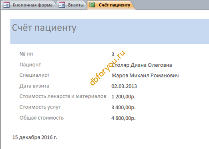Switch to the Кнопочная форма tab

pos(29,5)
